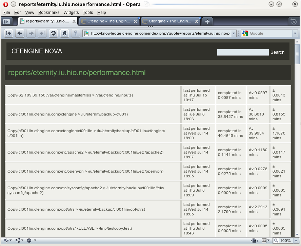Viewport: 301px width, 246px height.
Task: Close the reports/eternity.iu.hio tab
Action: click(74, 21)
